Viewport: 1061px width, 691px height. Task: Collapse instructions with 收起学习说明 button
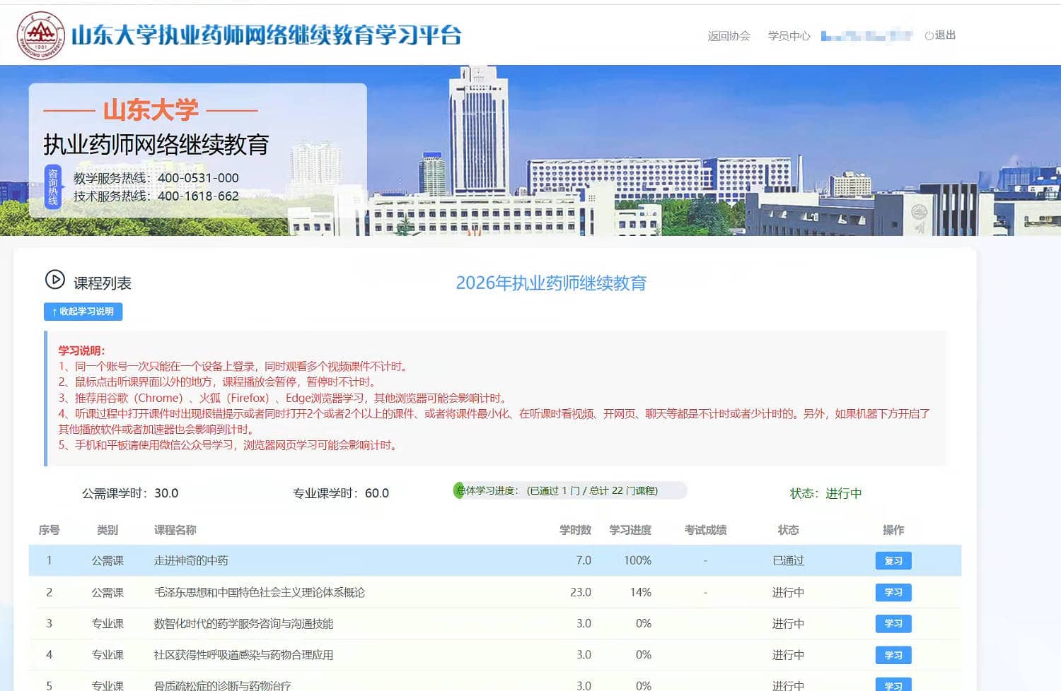point(83,312)
